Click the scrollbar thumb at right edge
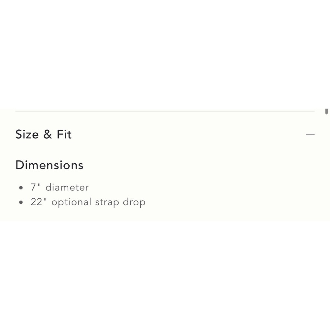This screenshot has height=330, width=330. pos(326,111)
